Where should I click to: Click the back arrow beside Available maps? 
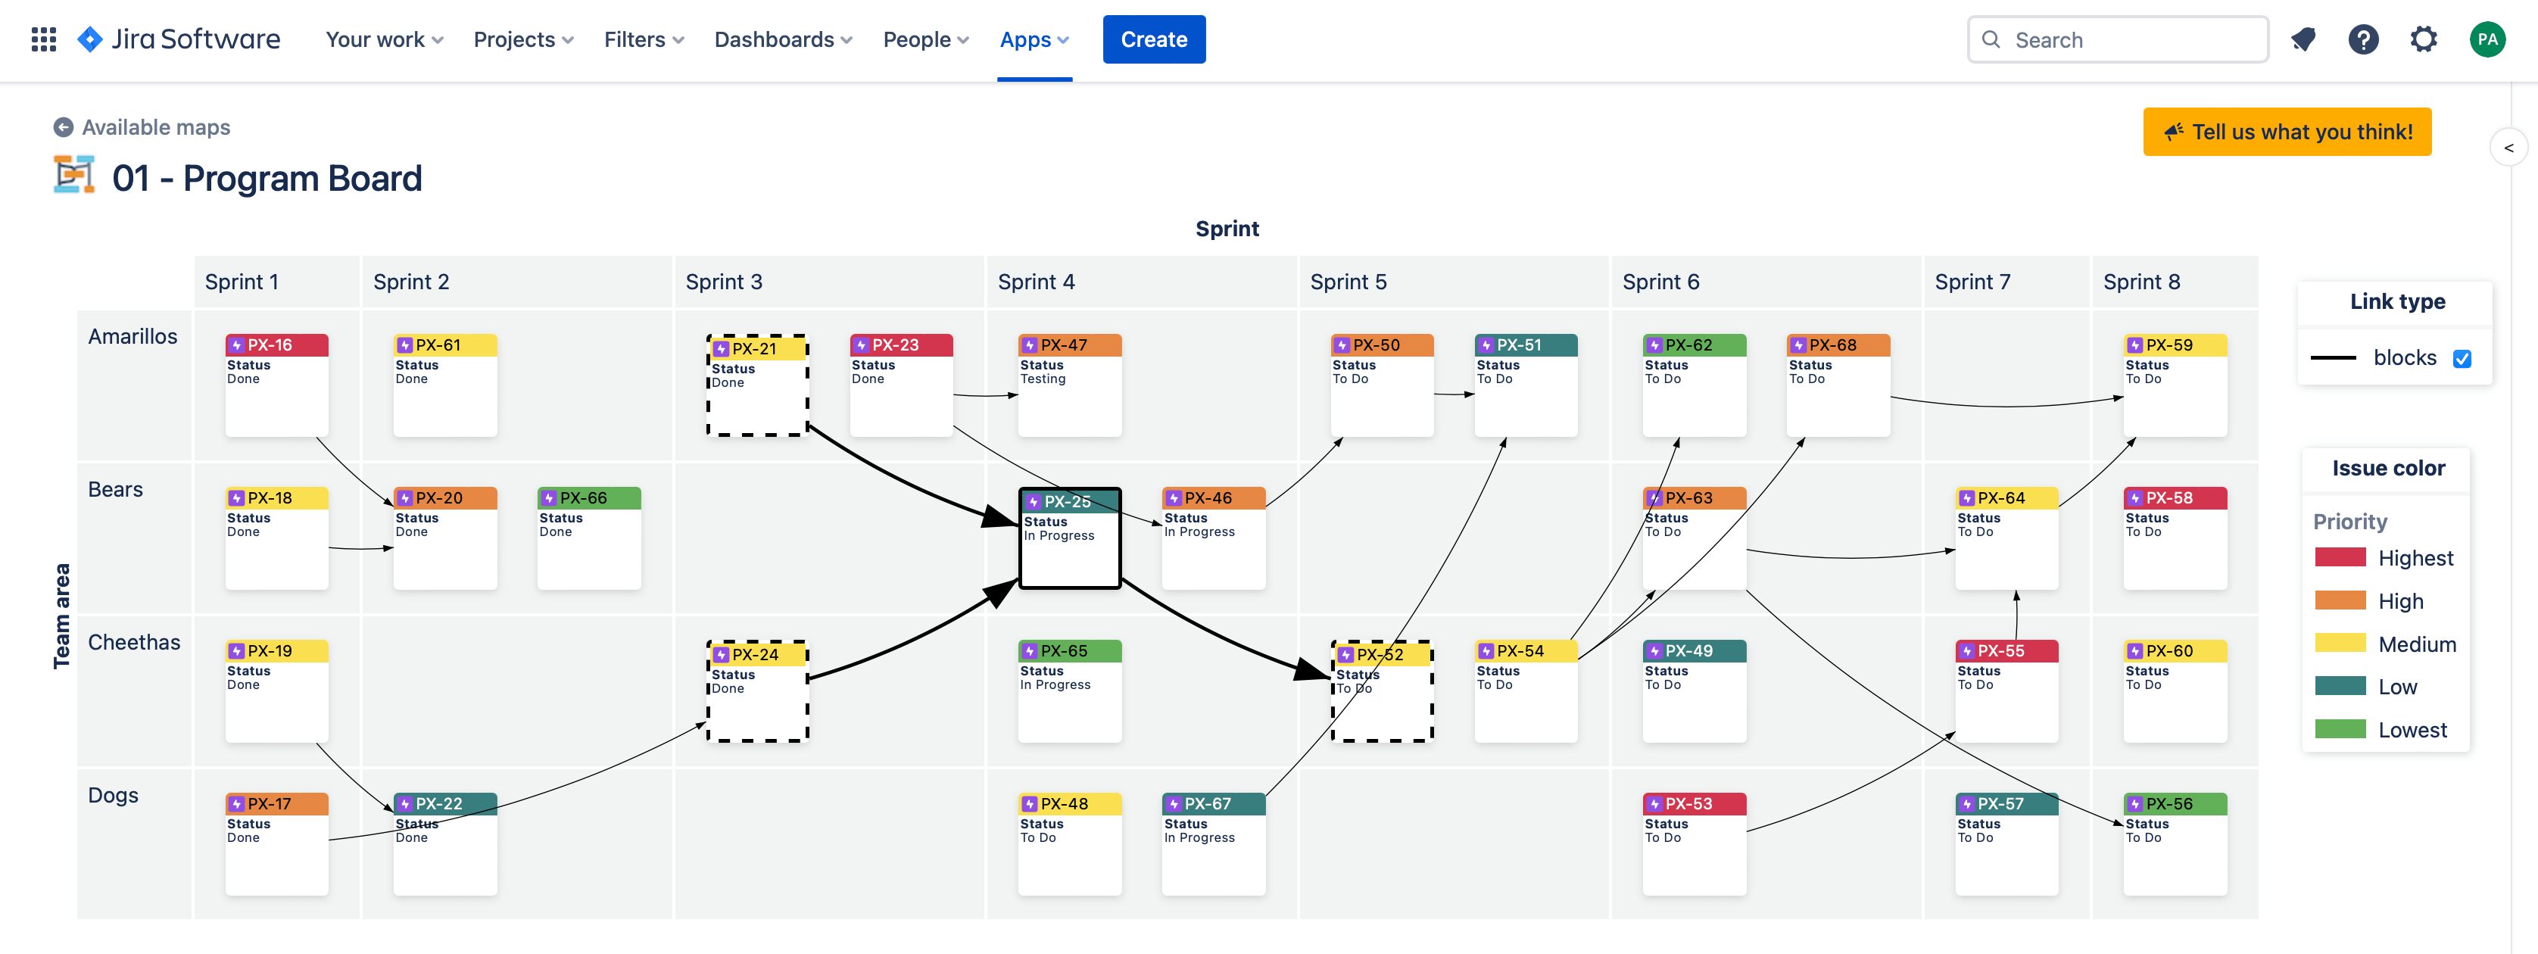pos(63,126)
